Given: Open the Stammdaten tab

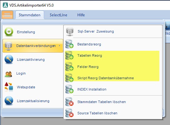Looking at the screenshot, I should [x=30, y=15].
